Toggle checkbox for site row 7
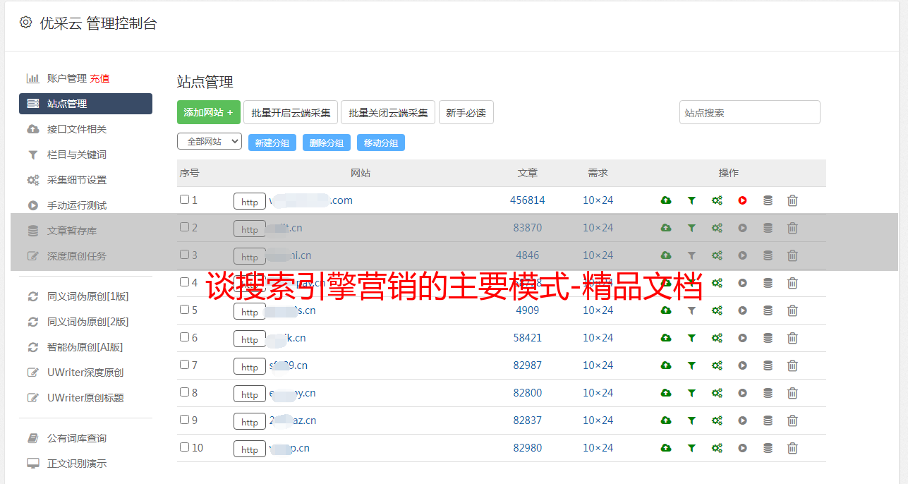The width and height of the screenshot is (908, 484). tap(184, 365)
